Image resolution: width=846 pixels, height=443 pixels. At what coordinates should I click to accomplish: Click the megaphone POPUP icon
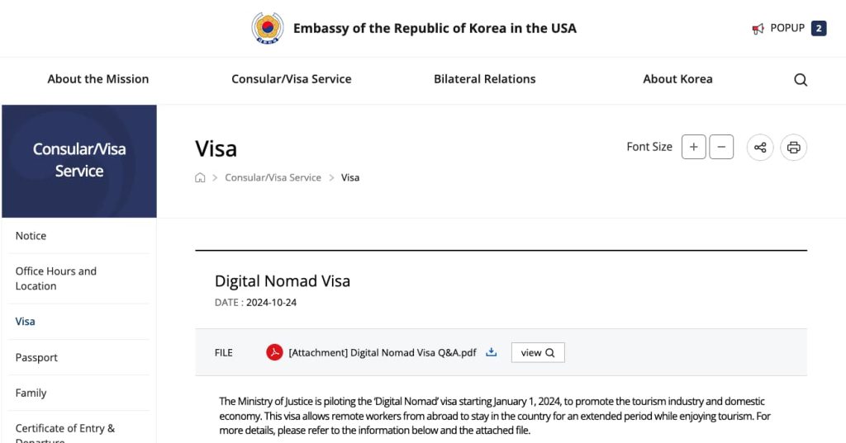point(758,29)
